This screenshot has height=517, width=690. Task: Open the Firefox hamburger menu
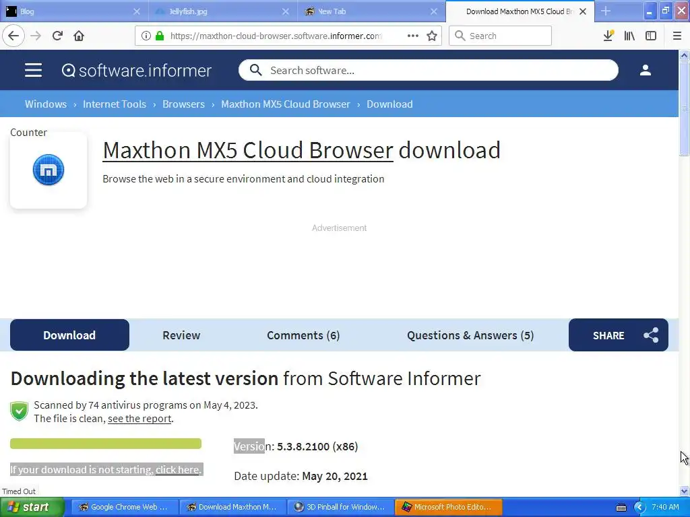click(677, 36)
